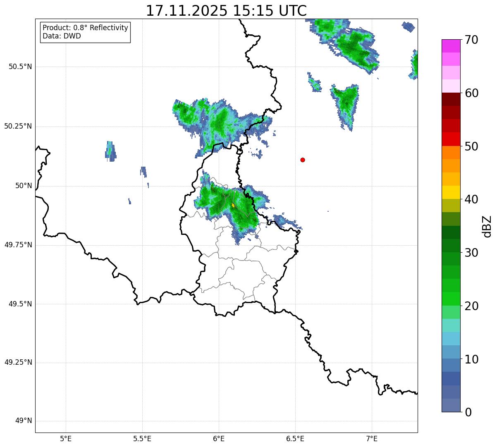This screenshot has height=447, width=497.
Task: Click the orange swatch just below 50 dBZ
Action: [x=451, y=153]
